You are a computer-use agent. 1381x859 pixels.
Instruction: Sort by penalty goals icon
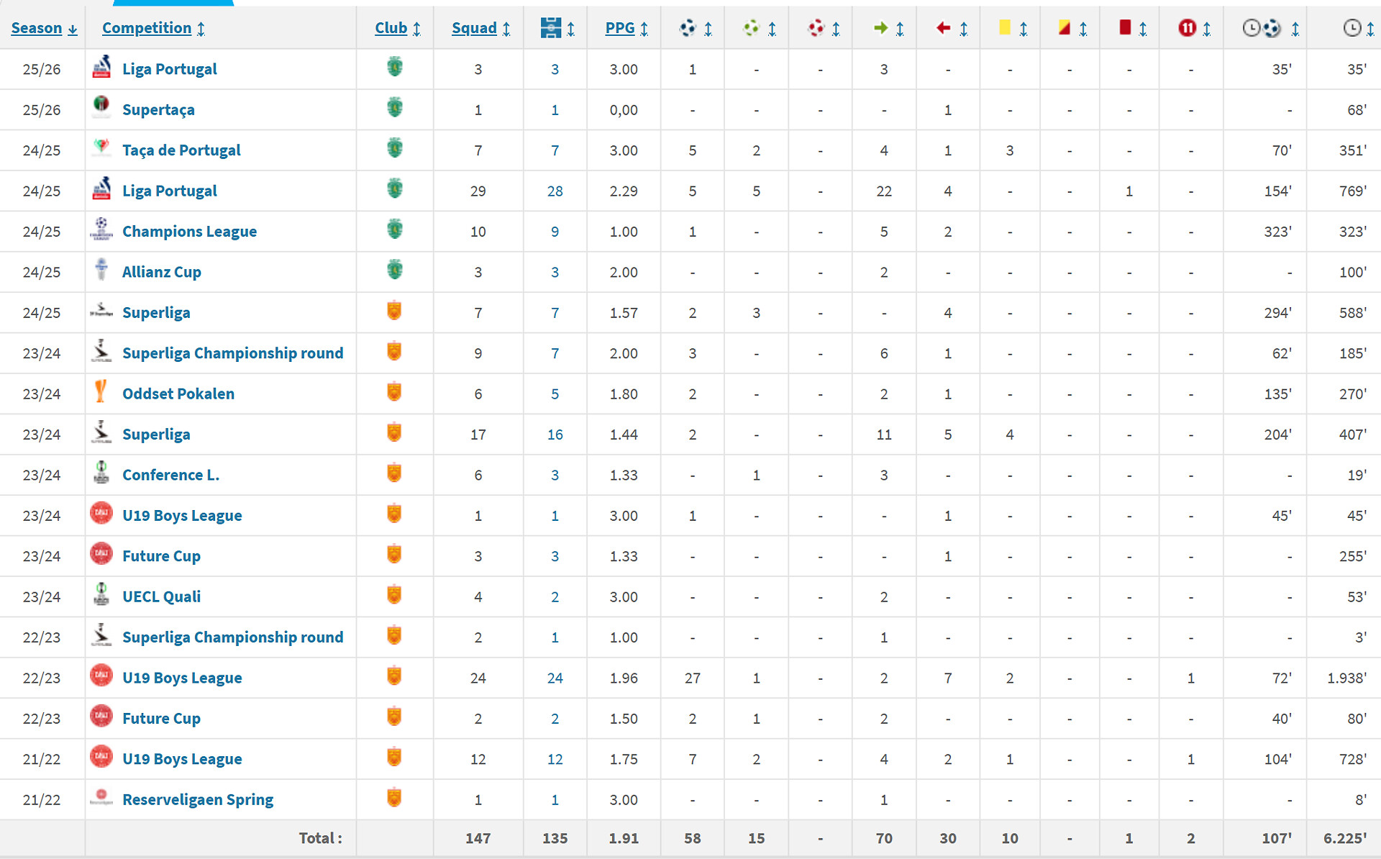click(1187, 28)
